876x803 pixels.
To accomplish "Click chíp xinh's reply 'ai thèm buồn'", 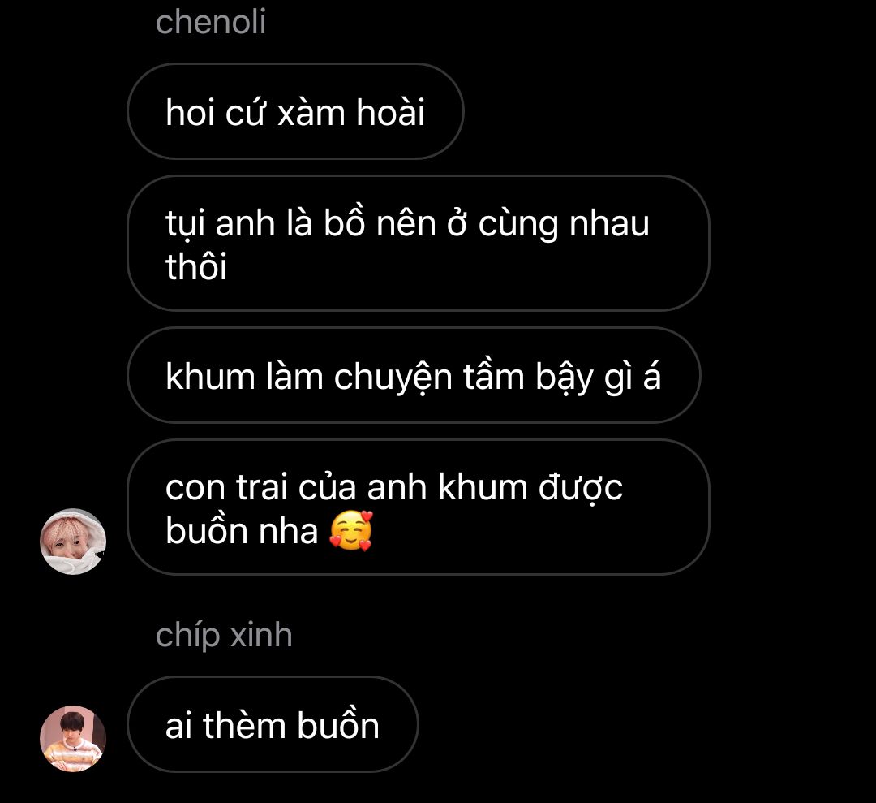I will (x=273, y=724).
